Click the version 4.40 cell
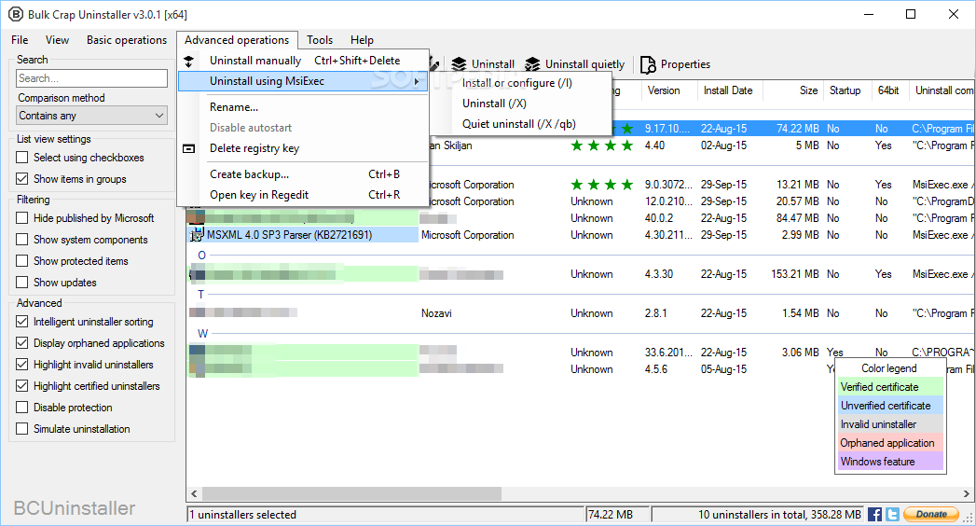This screenshot has width=976, height=526. pos(654,145)
